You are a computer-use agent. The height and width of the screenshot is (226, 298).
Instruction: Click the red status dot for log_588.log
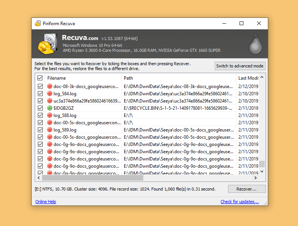[x=50, y=115]
